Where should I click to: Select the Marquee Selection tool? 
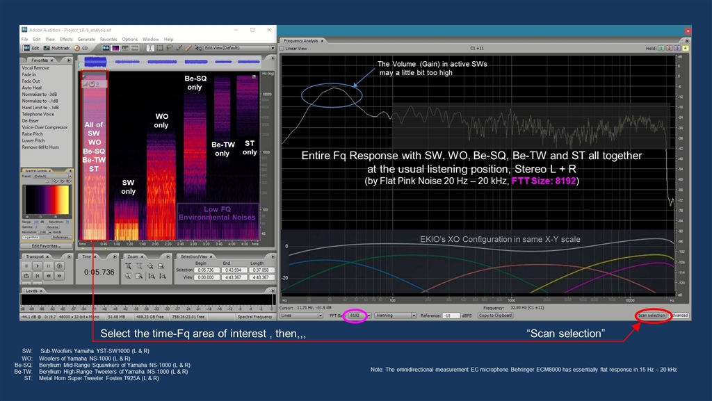pos(159,48)
